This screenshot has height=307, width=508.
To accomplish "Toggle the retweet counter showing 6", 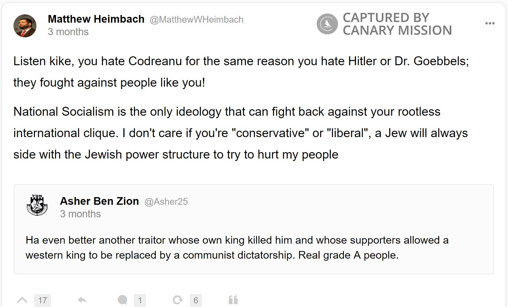I will (196, 300).
